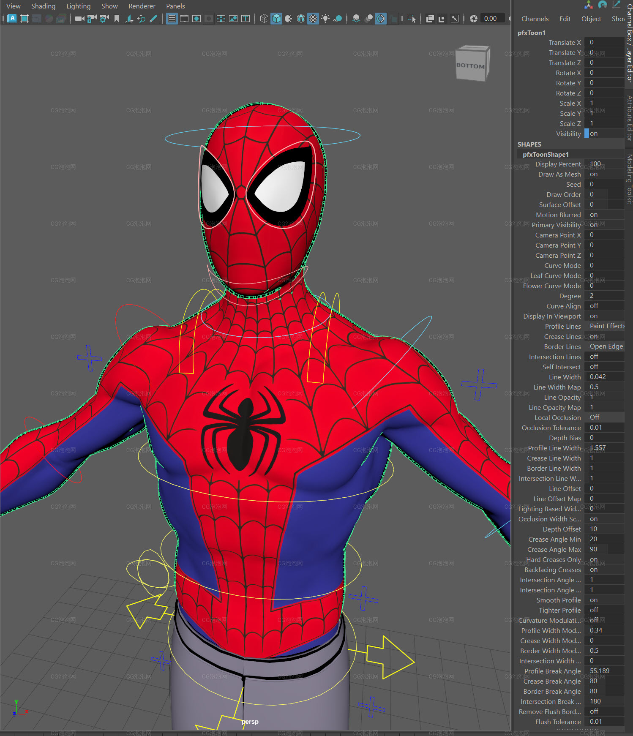This screenshot has width=633, height=736.
Task: Toggle Display In Viewport value
Action: click(x=604, y=316)
